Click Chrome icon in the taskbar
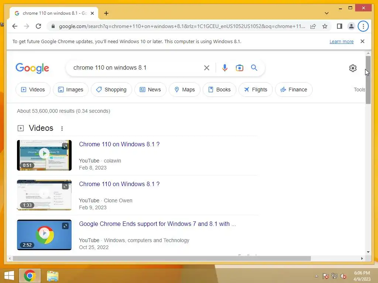This screenshot has height=283, width=378. point(30,276)
